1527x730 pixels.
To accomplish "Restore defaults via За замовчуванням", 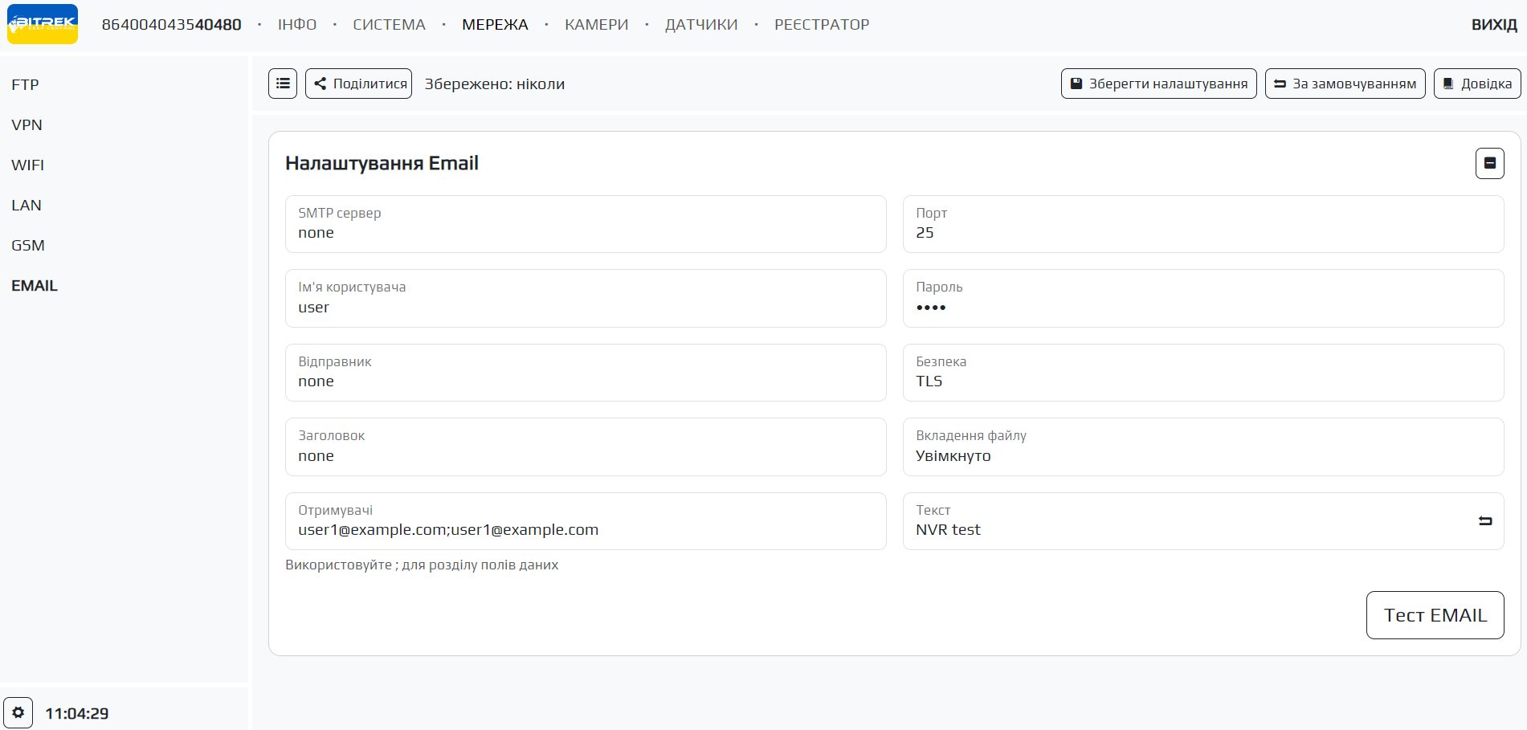I will click(1345, 84).
